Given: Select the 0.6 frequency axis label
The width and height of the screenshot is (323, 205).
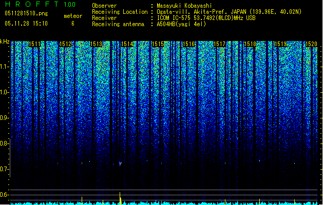Looking at the screenshot, I should 4,195.
